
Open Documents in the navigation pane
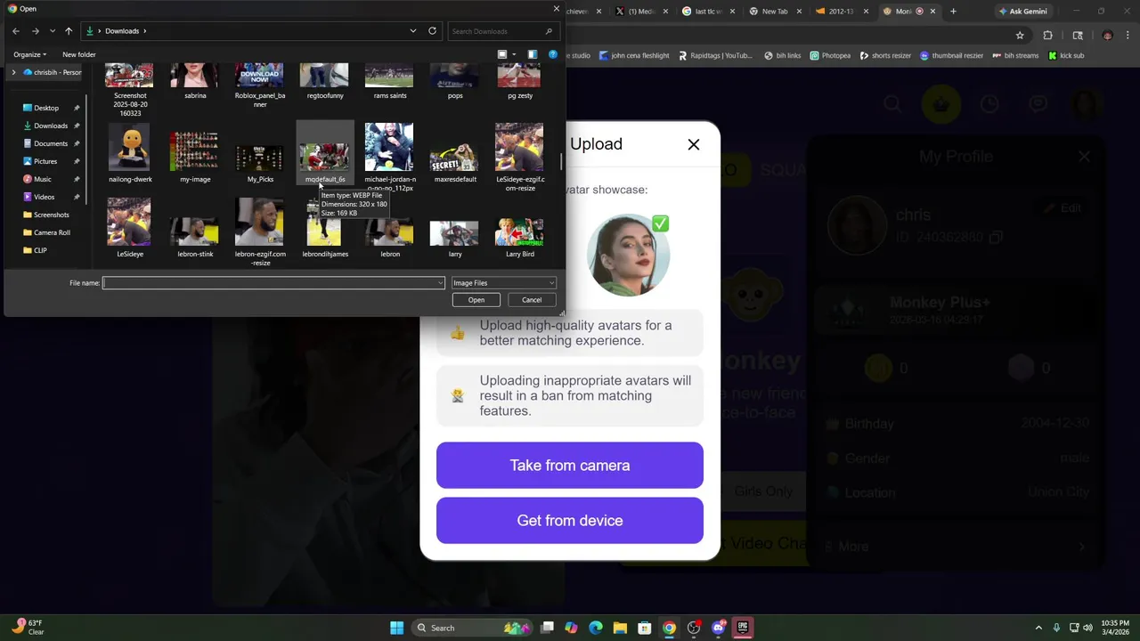51,143
